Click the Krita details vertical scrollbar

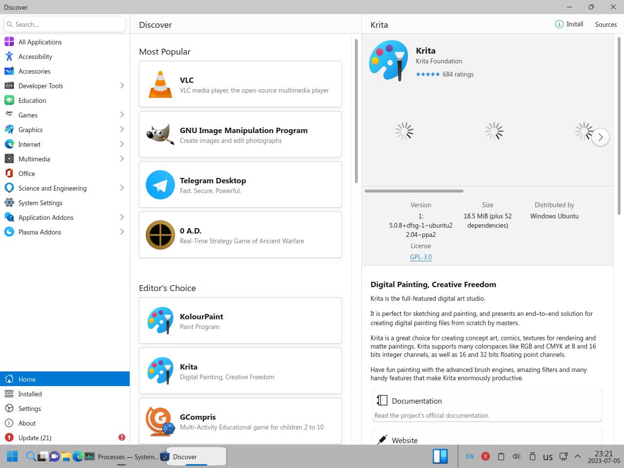[x=620, y=126]
